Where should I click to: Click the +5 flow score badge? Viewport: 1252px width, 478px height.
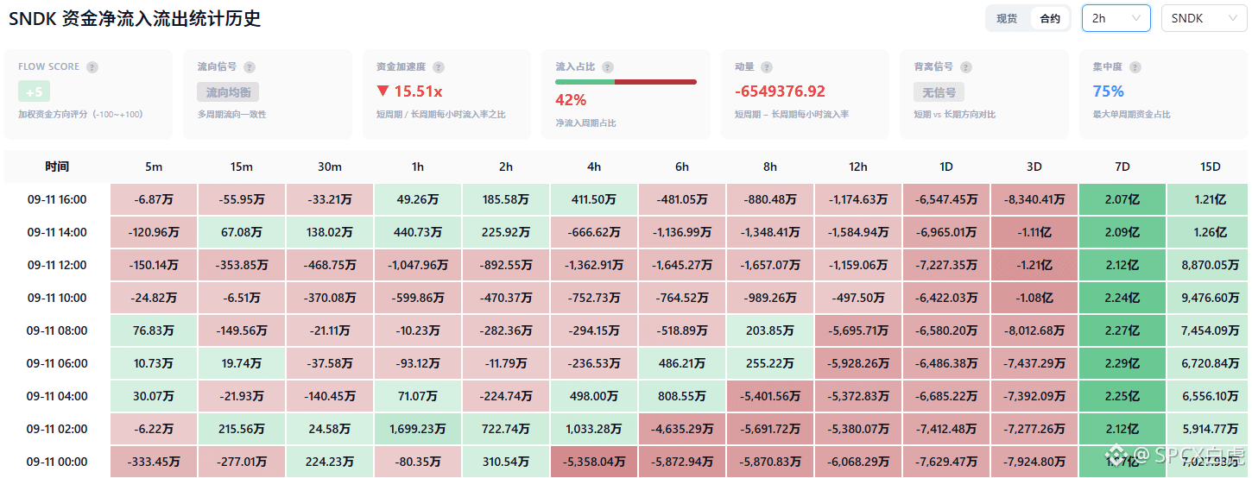(x=35, y=91)
